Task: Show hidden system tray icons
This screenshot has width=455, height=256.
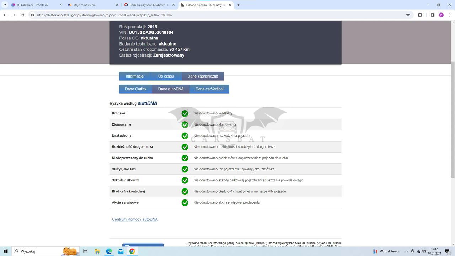Action: click(x=407, y=251)
